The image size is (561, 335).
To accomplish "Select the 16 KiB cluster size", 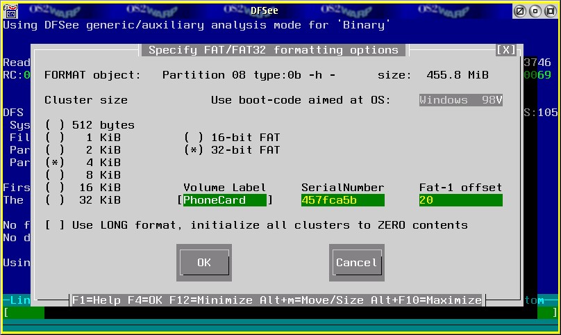I will (x=83, y=188).
